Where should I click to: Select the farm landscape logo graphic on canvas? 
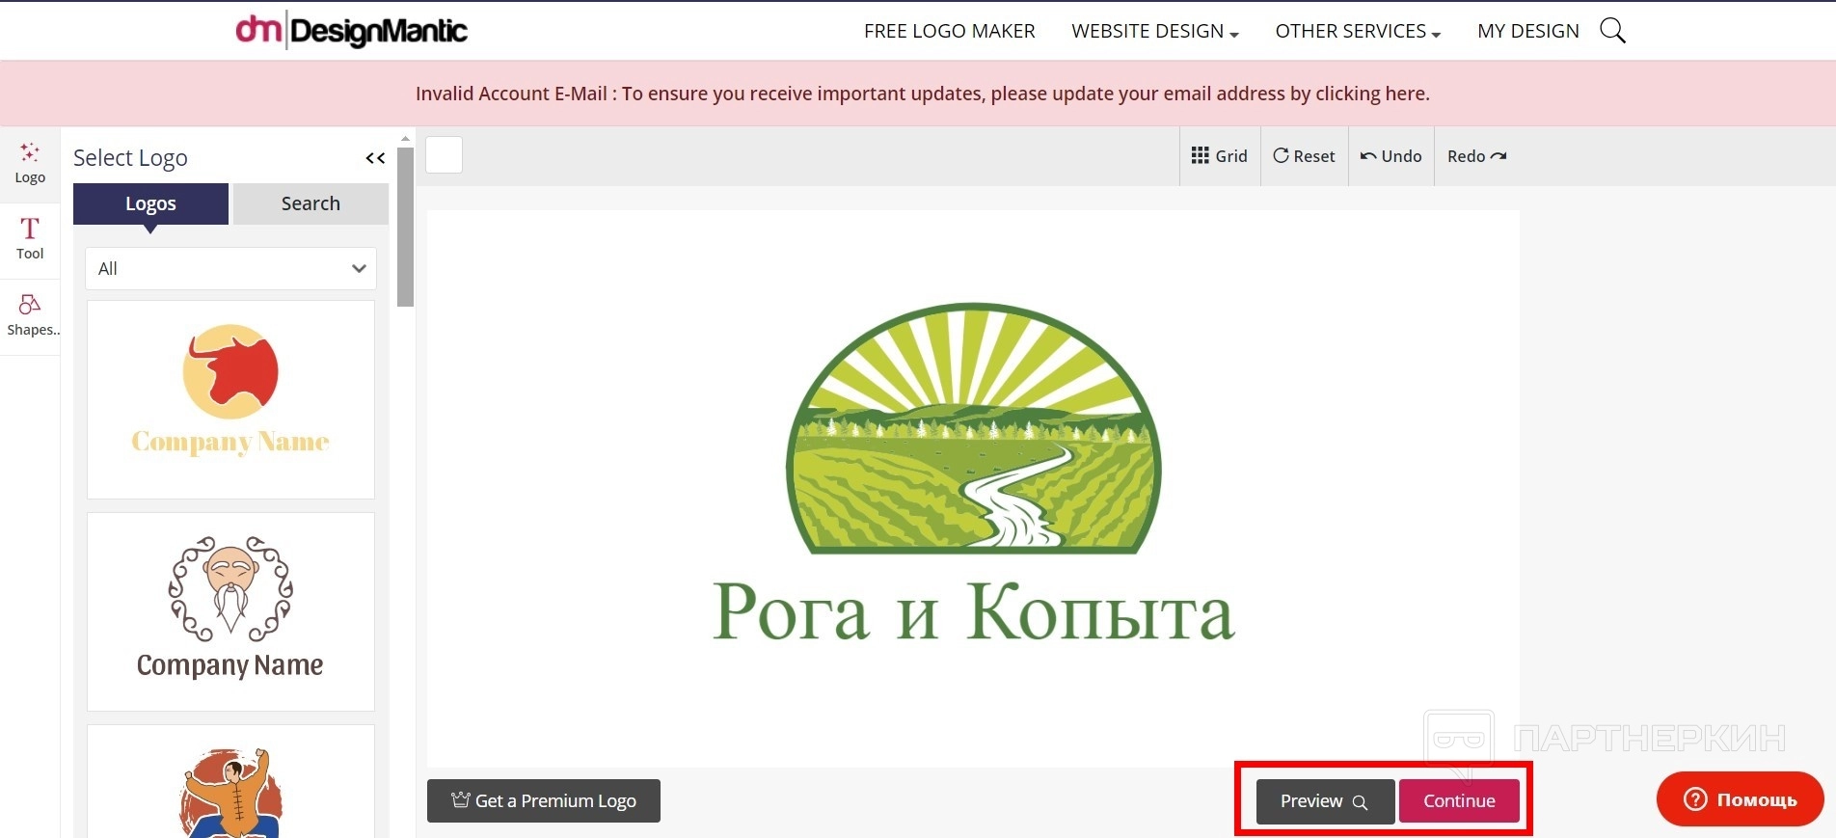coord(974,429)
